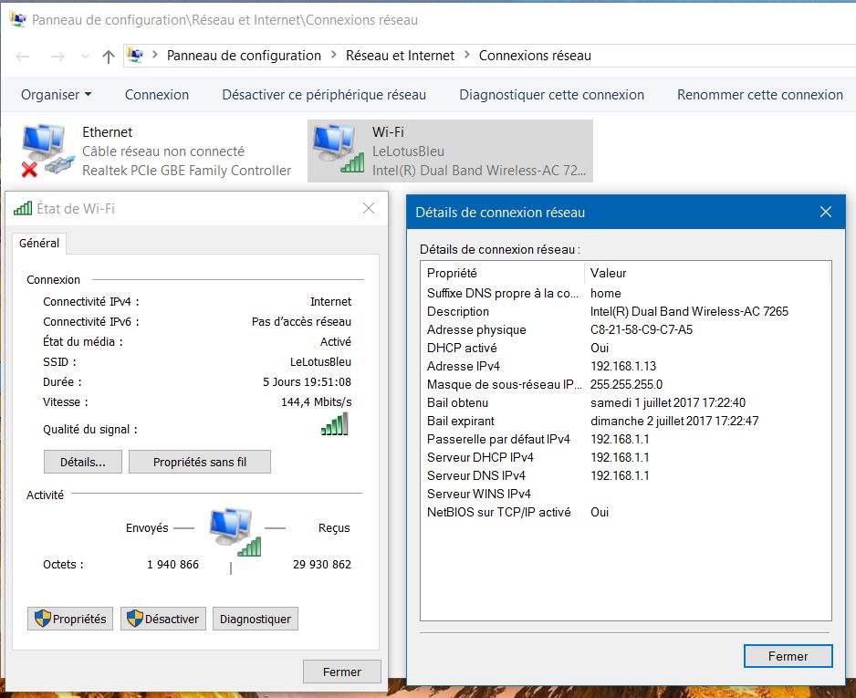Click the forward arrow navigation button

click(57, 57)
